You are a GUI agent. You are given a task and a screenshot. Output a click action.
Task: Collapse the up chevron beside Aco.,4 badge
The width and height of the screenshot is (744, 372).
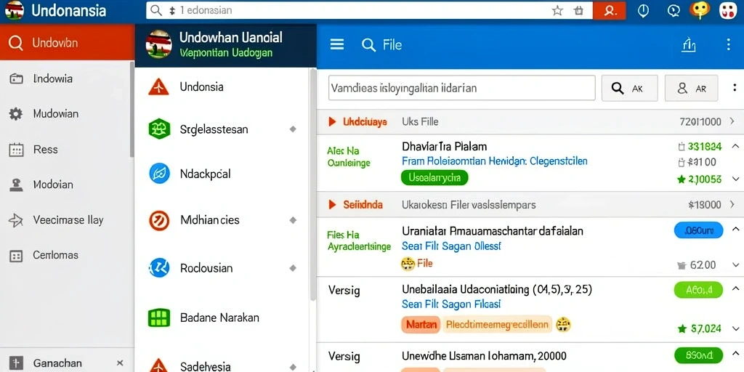pyautogui.click(x=735, y=288)
